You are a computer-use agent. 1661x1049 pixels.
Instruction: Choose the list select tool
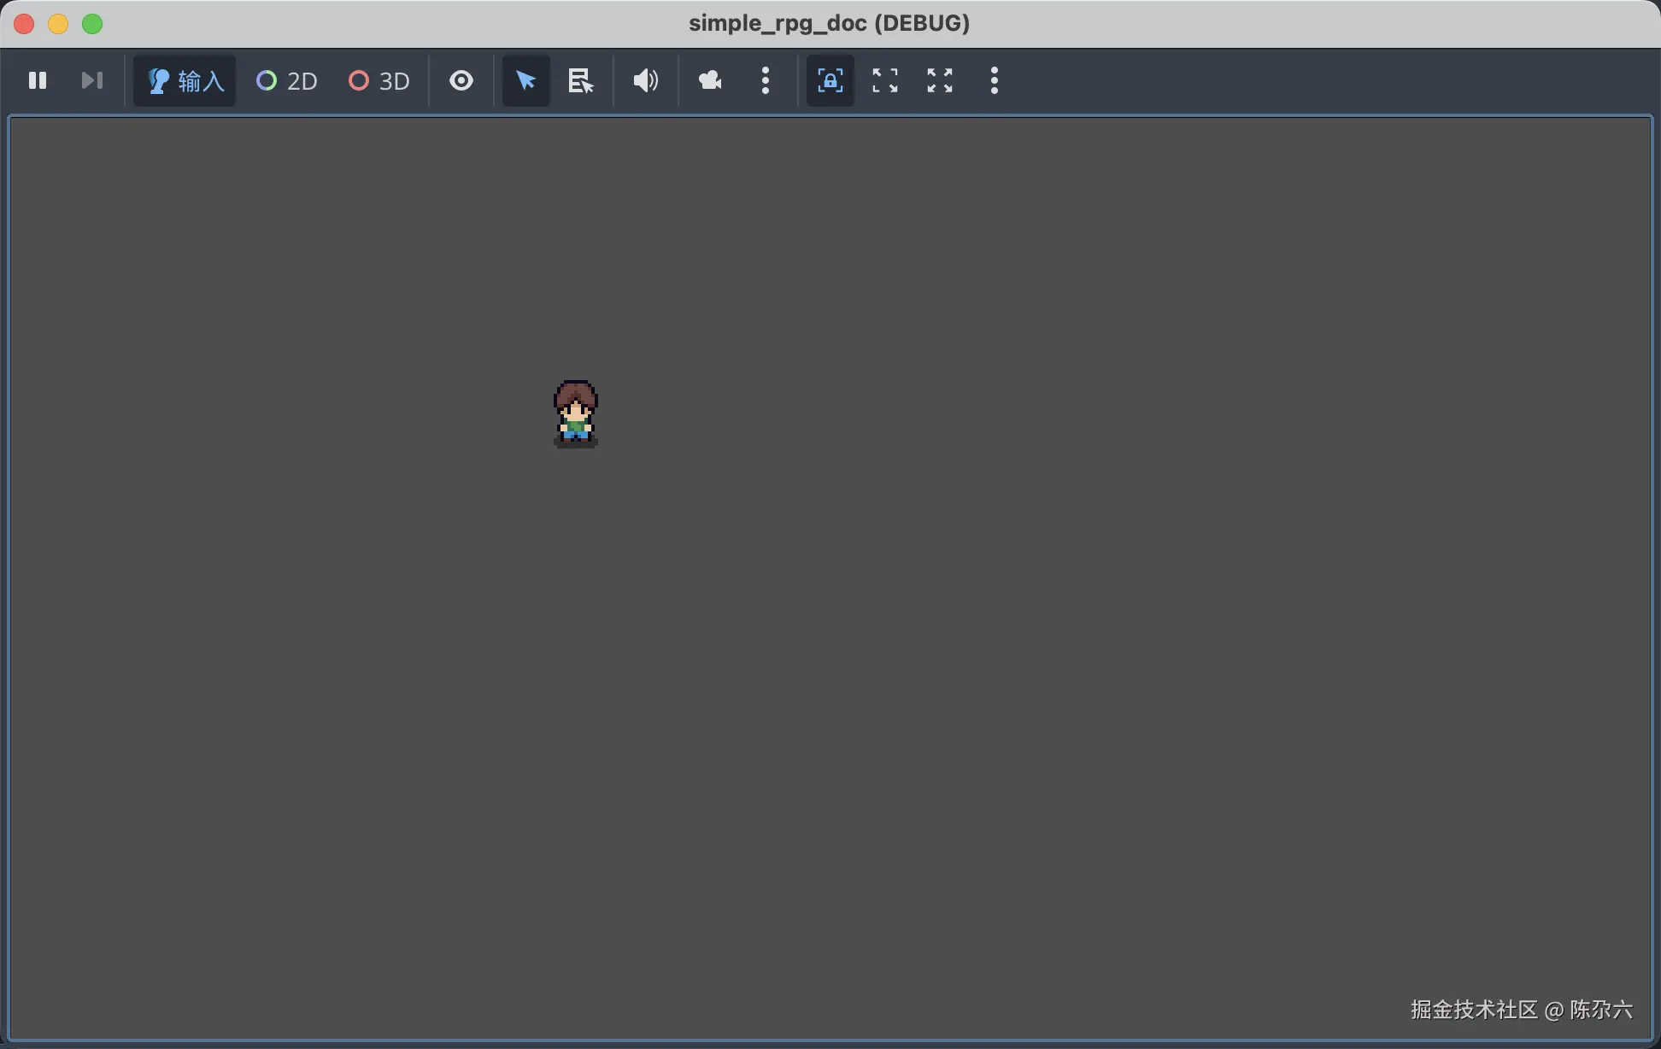pos(581,80)
